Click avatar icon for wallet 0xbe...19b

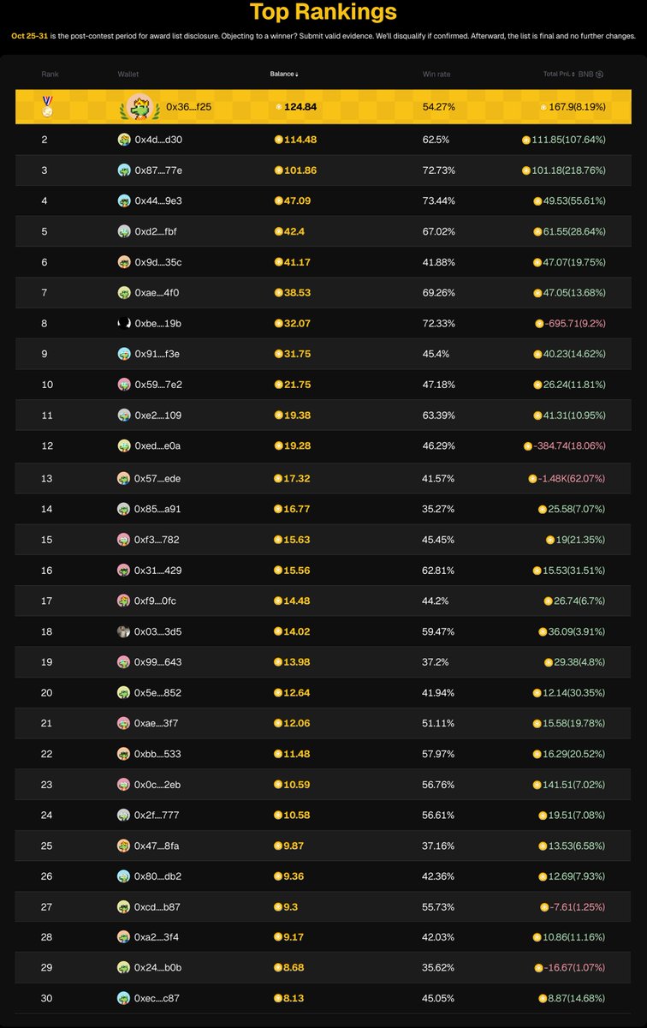124,324
